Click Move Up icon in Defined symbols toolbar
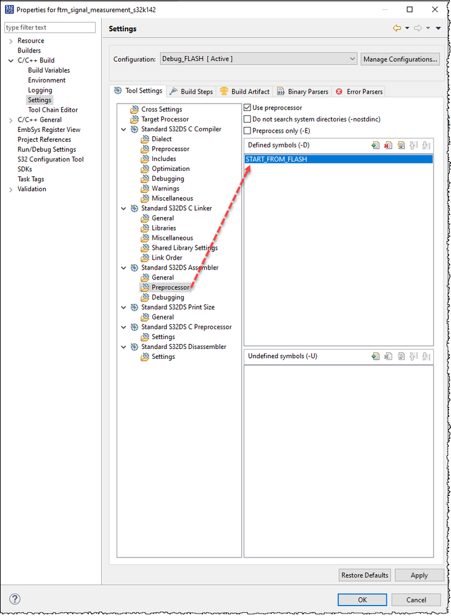 (413, 146)
